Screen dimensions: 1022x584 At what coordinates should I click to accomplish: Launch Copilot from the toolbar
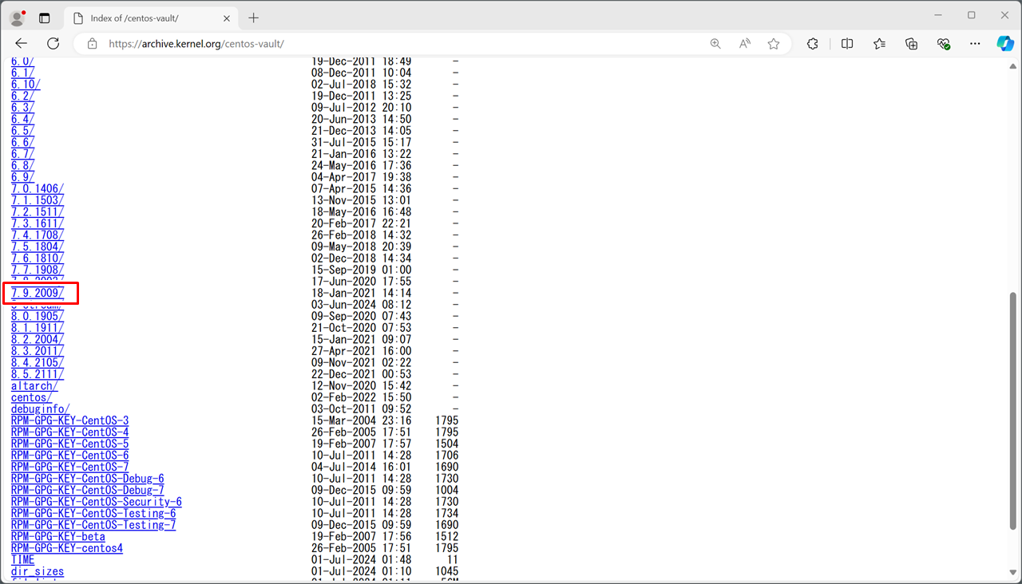tap(1004, 44)
